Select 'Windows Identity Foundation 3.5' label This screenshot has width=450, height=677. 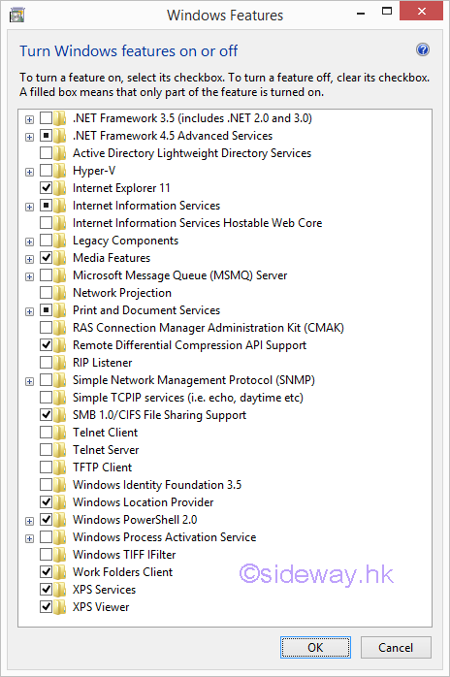point(157,485)
